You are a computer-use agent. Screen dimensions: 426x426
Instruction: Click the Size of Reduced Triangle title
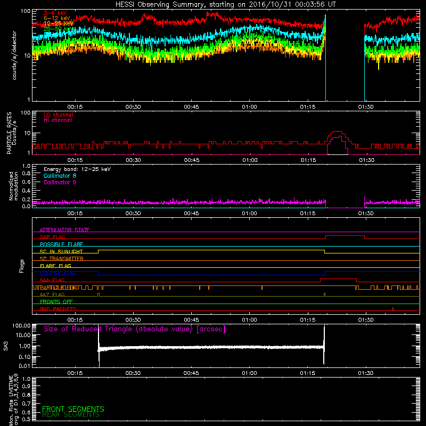point(135,329)
